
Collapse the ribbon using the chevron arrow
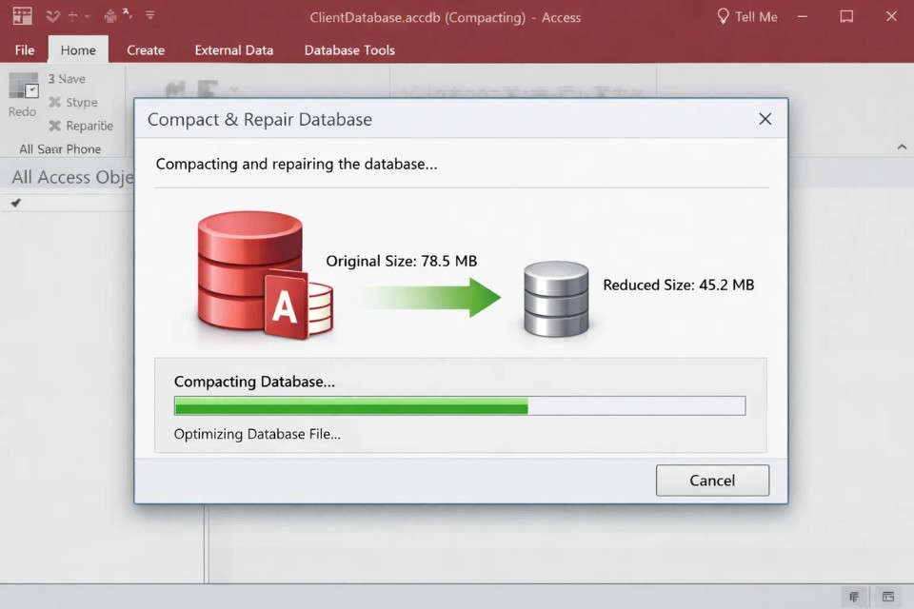coord(902,147)
